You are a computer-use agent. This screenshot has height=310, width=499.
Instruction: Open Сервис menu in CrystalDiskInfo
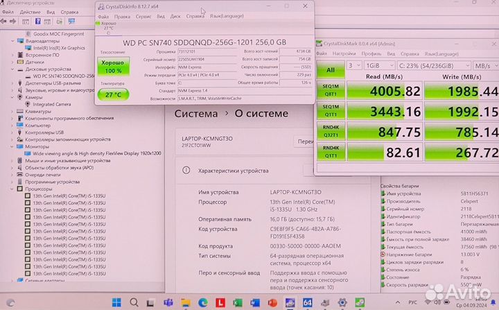click(x=143, y=16)
